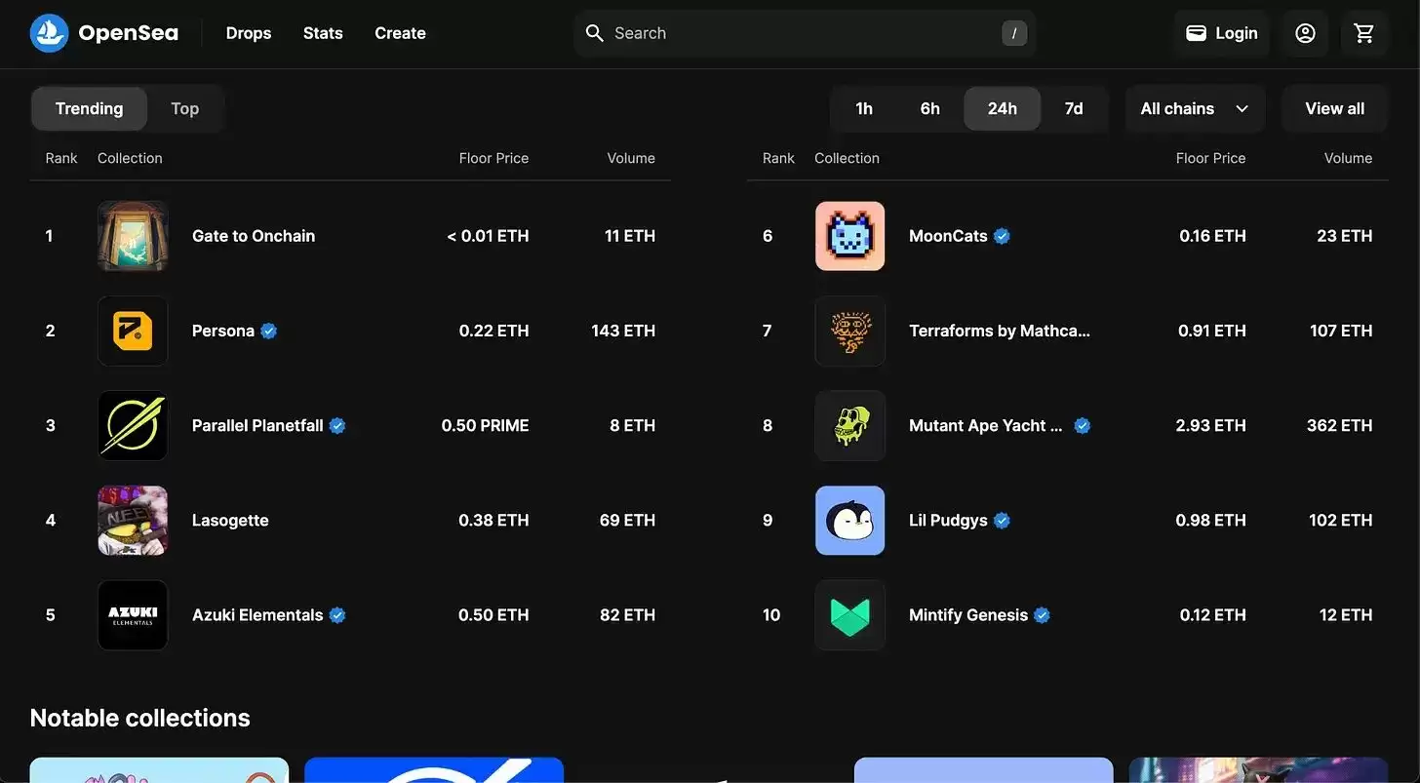
Task: Click the Mutant Ape Yacht Club icon
Action: [849, 426]
